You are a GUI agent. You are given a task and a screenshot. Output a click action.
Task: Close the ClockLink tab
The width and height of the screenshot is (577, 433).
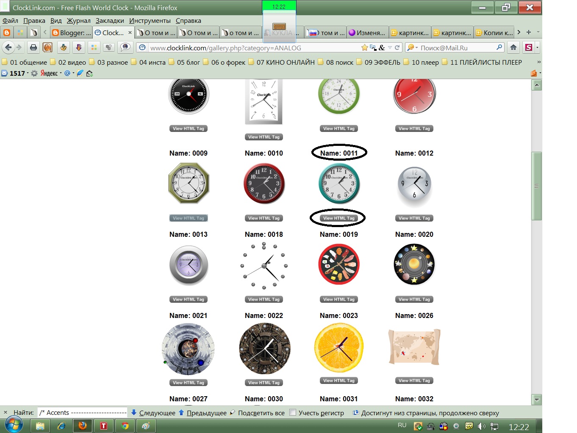pyautogui.click(x=130, y=33)
